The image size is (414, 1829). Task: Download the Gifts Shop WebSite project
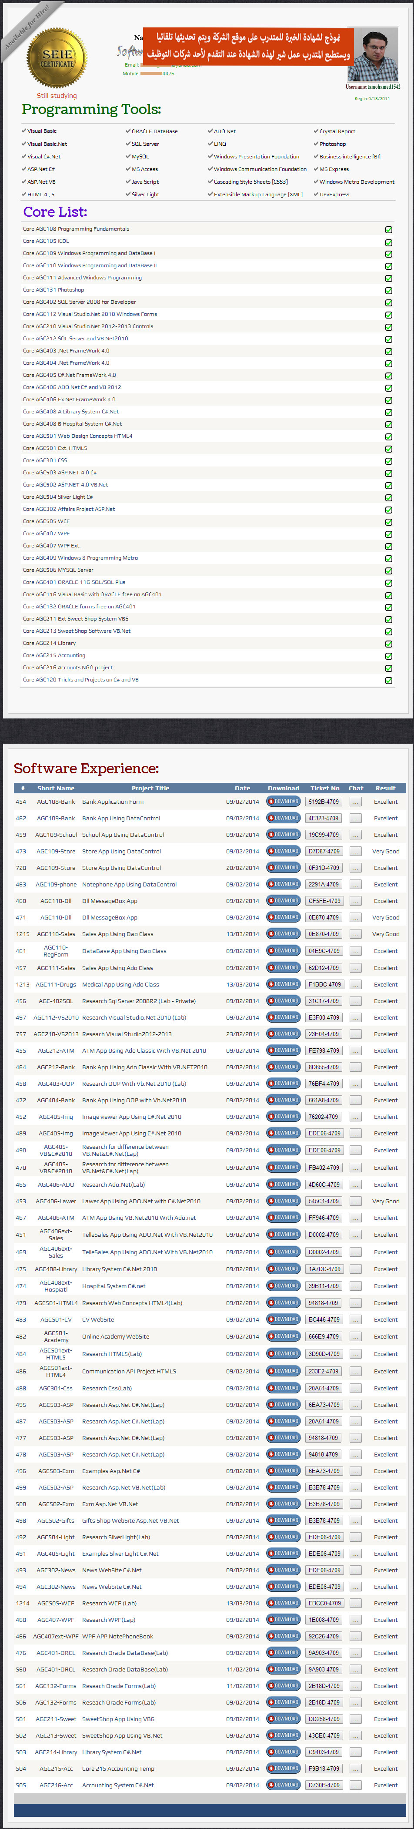[283, 1521]
